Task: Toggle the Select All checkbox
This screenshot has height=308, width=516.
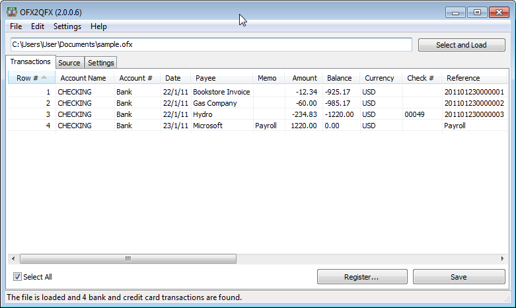Action: (x=17, y=277)
